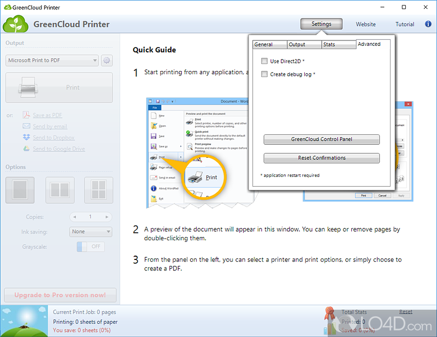Select the Advanced tab

[373, 44]
